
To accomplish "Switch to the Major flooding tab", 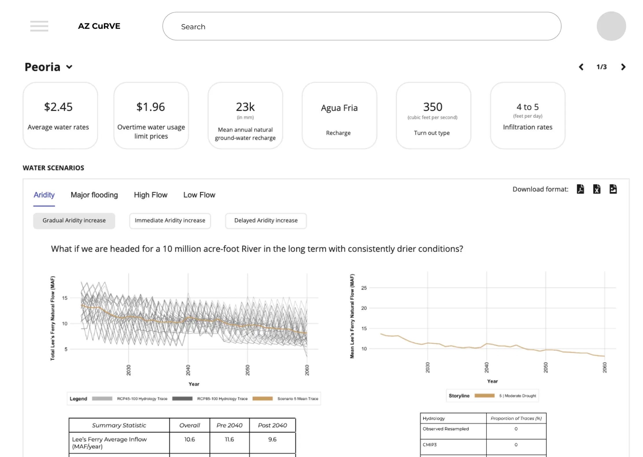I will [94, 195].
